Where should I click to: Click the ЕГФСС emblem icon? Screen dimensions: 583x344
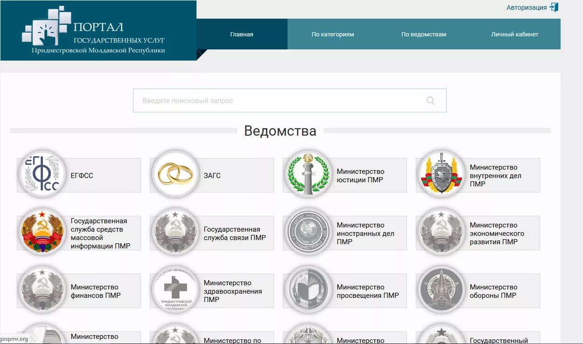tap(42, 174)
